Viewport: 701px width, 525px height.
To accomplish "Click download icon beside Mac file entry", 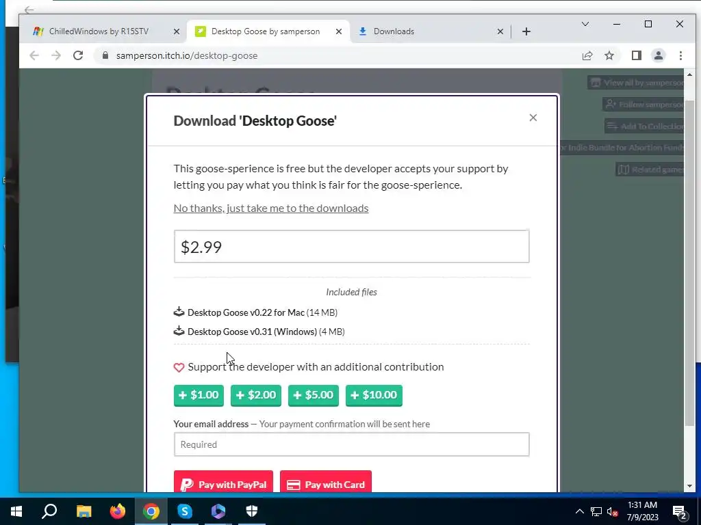I will (x=179, y=312).
